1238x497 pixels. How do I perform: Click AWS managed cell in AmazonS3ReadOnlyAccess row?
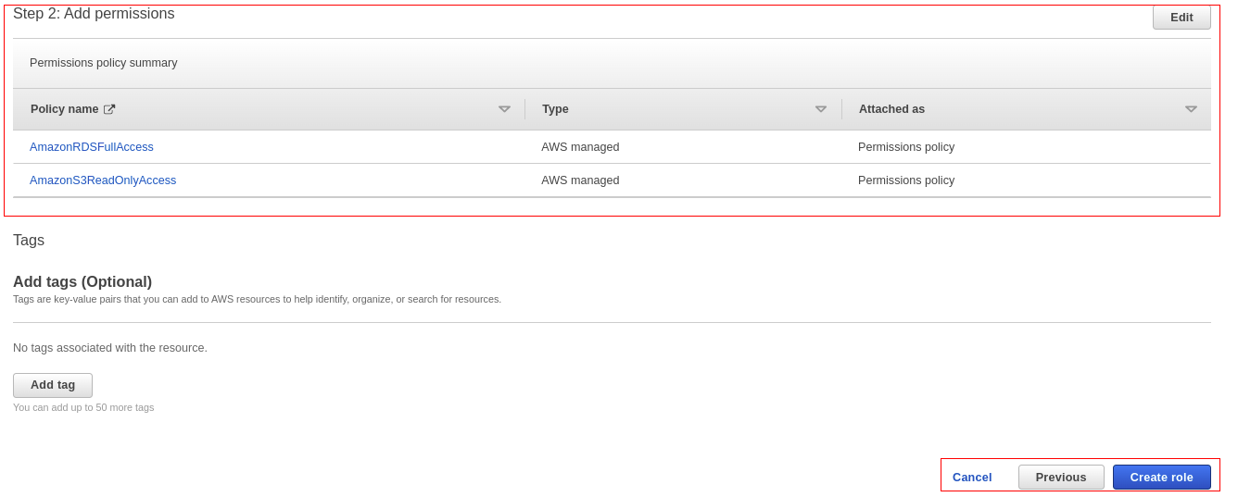click(580, 180)
